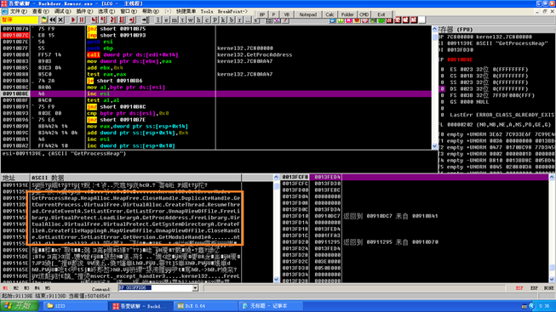
Task: Open the 文件 (File) menu
Action: [18, 11]
